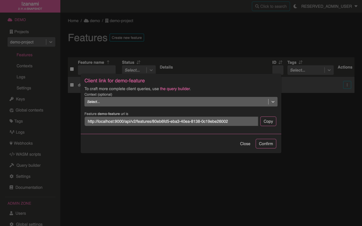Open Query builder from sidebar
This screenshot has height=226, width=362.
(x=28, y=165)
